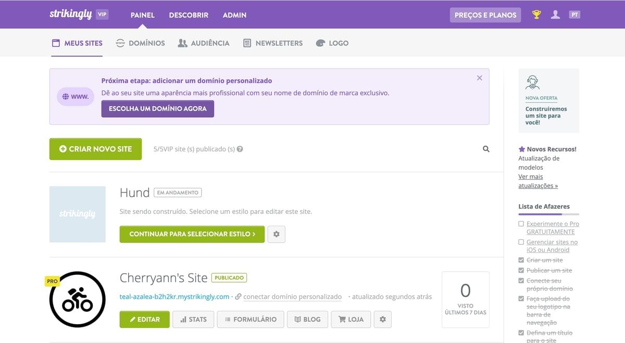The image size is (625, 343).
Task: Click CRIAR NOVO SITE button
Action: [x=95, y=149]
